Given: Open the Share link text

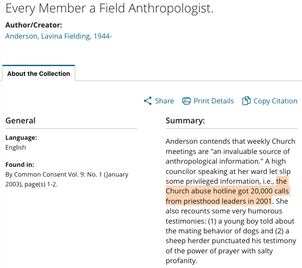Looking at the screenshot, I should click(164, 101).
